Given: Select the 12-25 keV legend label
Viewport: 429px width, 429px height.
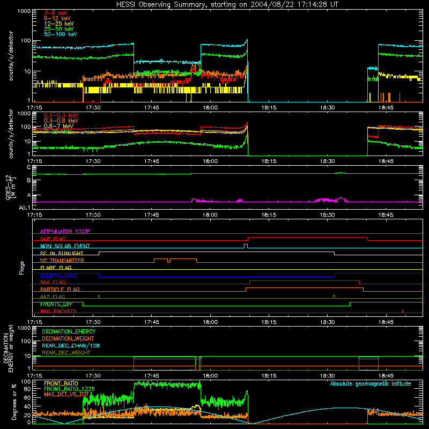Looking at the screenshot, I should click(x=59, y=24).
